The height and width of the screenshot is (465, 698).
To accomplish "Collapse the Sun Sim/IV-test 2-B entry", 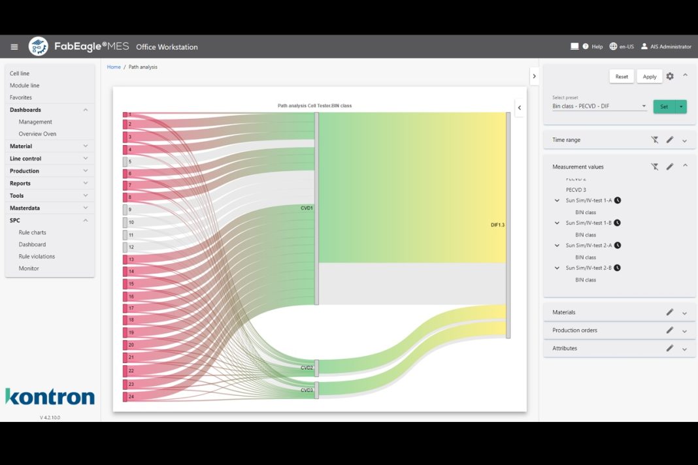I will tap(557, 268).
